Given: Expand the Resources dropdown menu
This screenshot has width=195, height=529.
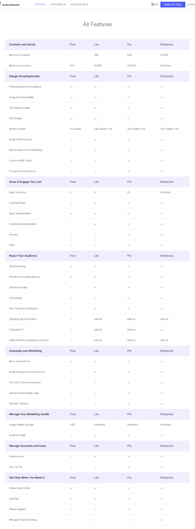Looking at the screenshot, I should pos(80,5).
